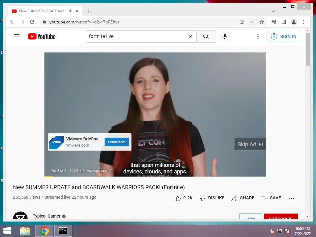Click the video ad progress bar
This screenshot has height=237, width=316.
coord(155,176)
